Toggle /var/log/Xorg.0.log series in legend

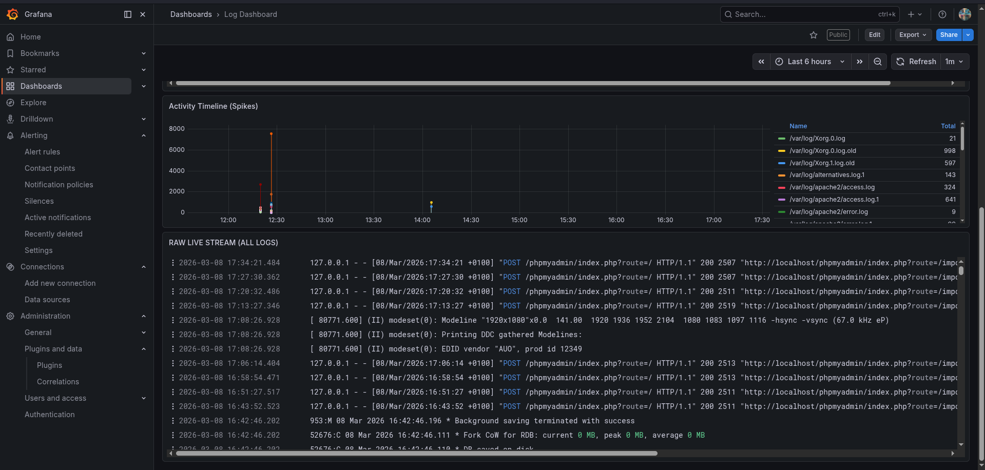(817, 139)
